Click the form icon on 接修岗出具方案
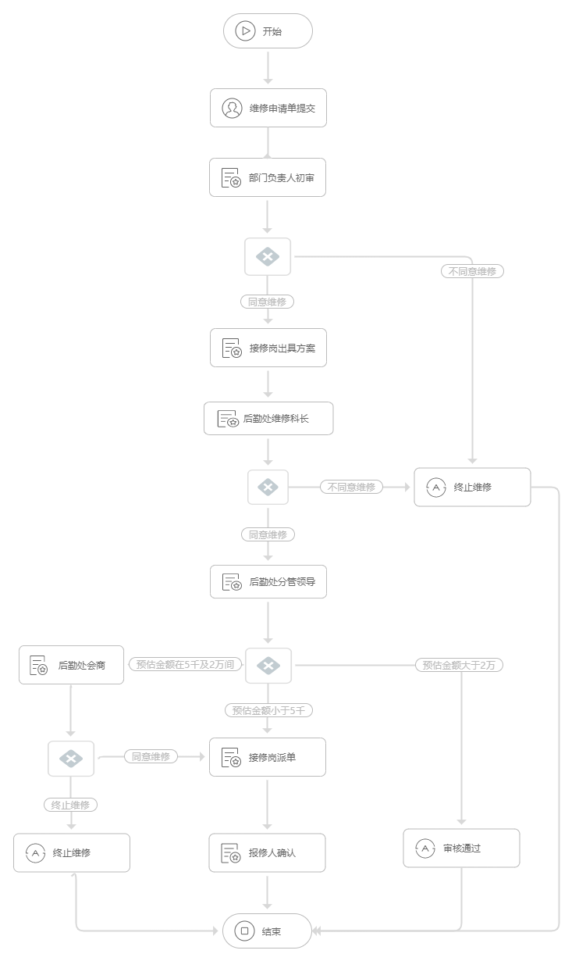Screen dimensions: 579x961 (x=232, y=348)
